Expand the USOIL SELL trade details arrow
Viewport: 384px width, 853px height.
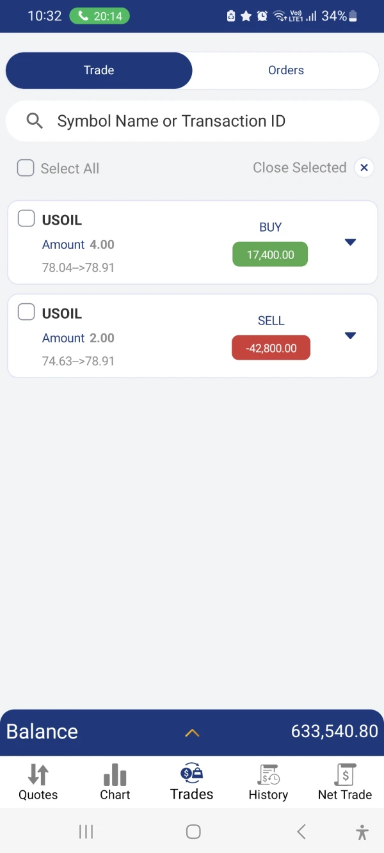pyautogui.click(x=350, y=335)
